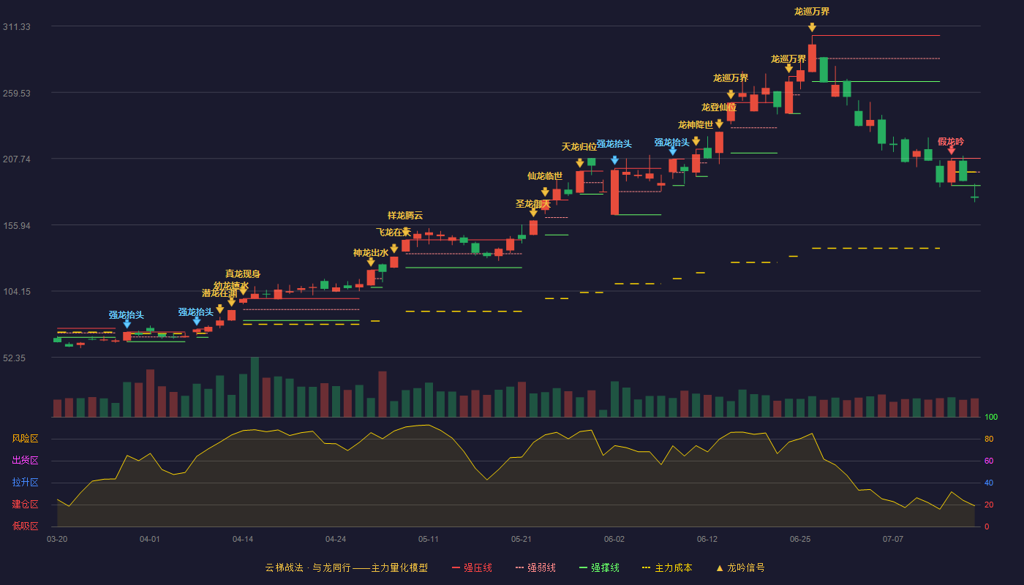The width and height of the screenshot is (1024, 585).
Task: Click the 259.53 price axis label
Action: tap(16, 93)
